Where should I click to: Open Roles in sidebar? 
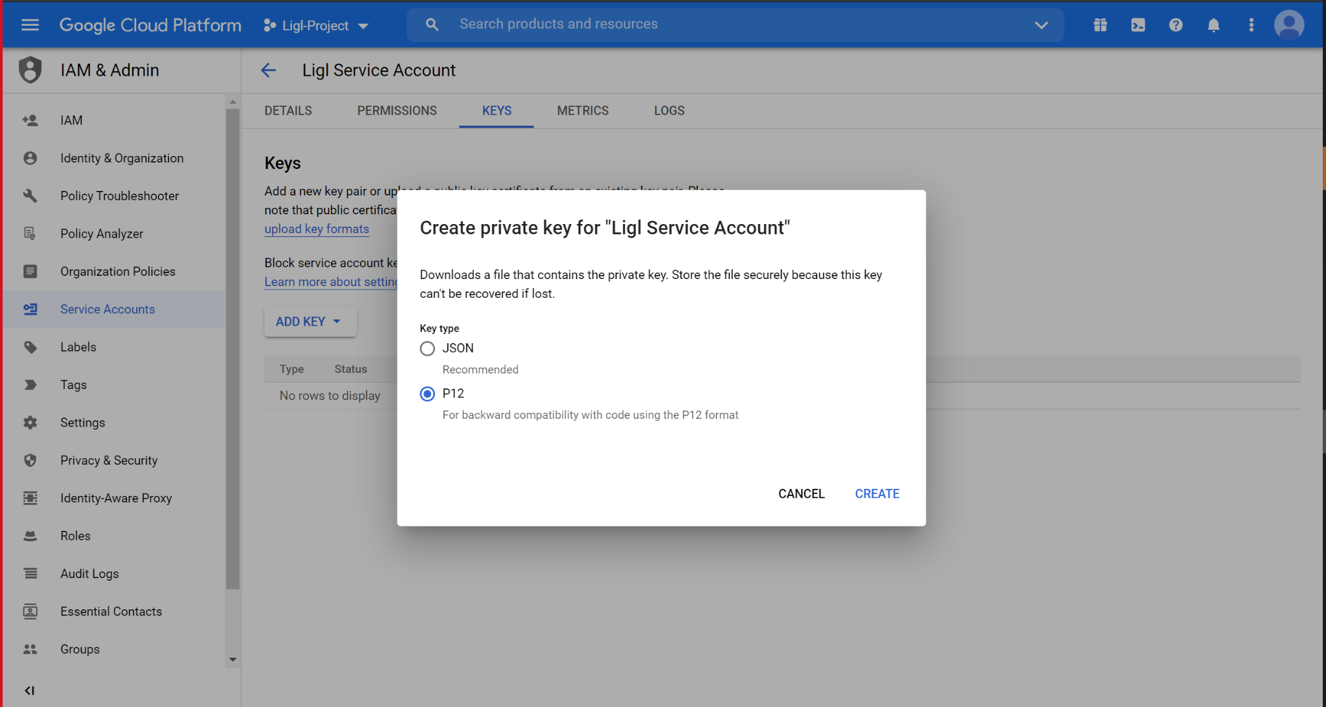tap(114, 536)
